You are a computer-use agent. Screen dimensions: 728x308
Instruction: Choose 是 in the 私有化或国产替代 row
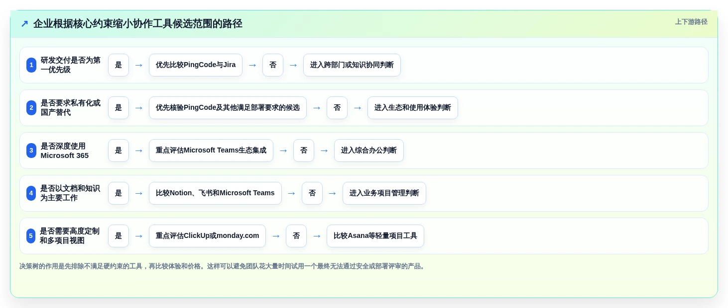pyautogui.click(x=119, y=108)
